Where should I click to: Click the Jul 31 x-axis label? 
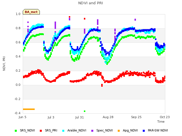[x=79, y=117]
